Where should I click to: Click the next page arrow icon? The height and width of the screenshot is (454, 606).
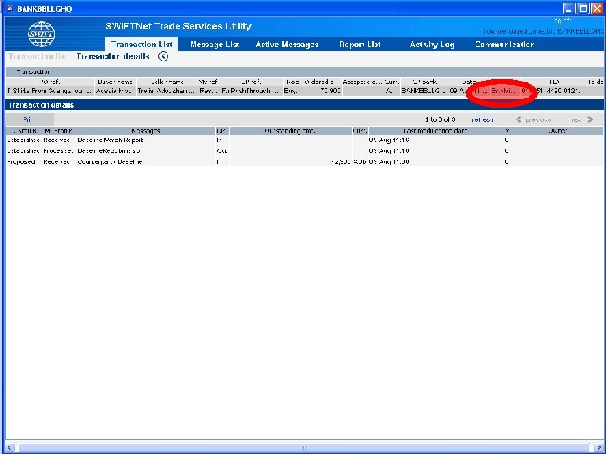click(590, 119)
